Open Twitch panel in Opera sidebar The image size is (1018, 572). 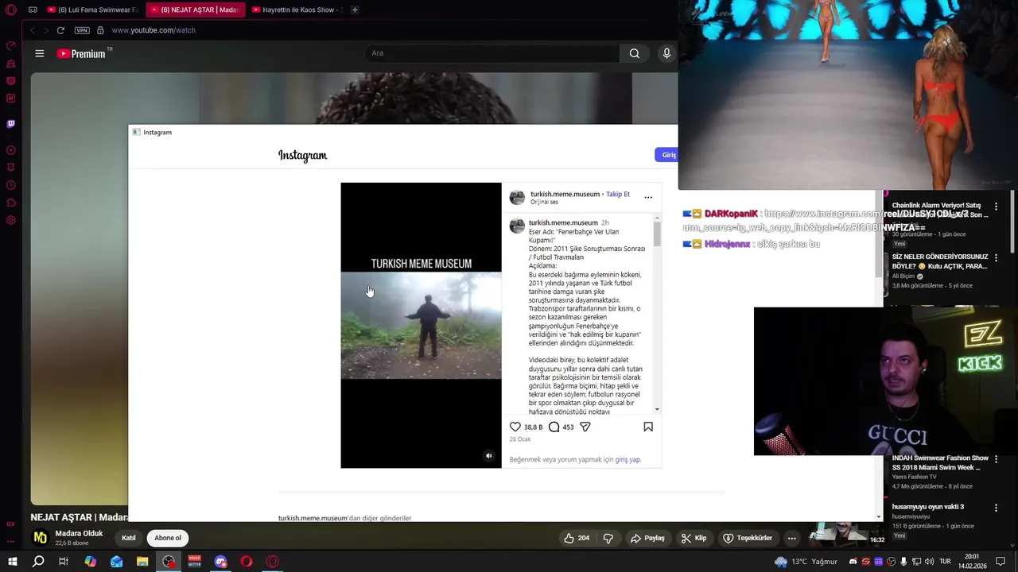(x=11, y=124)
